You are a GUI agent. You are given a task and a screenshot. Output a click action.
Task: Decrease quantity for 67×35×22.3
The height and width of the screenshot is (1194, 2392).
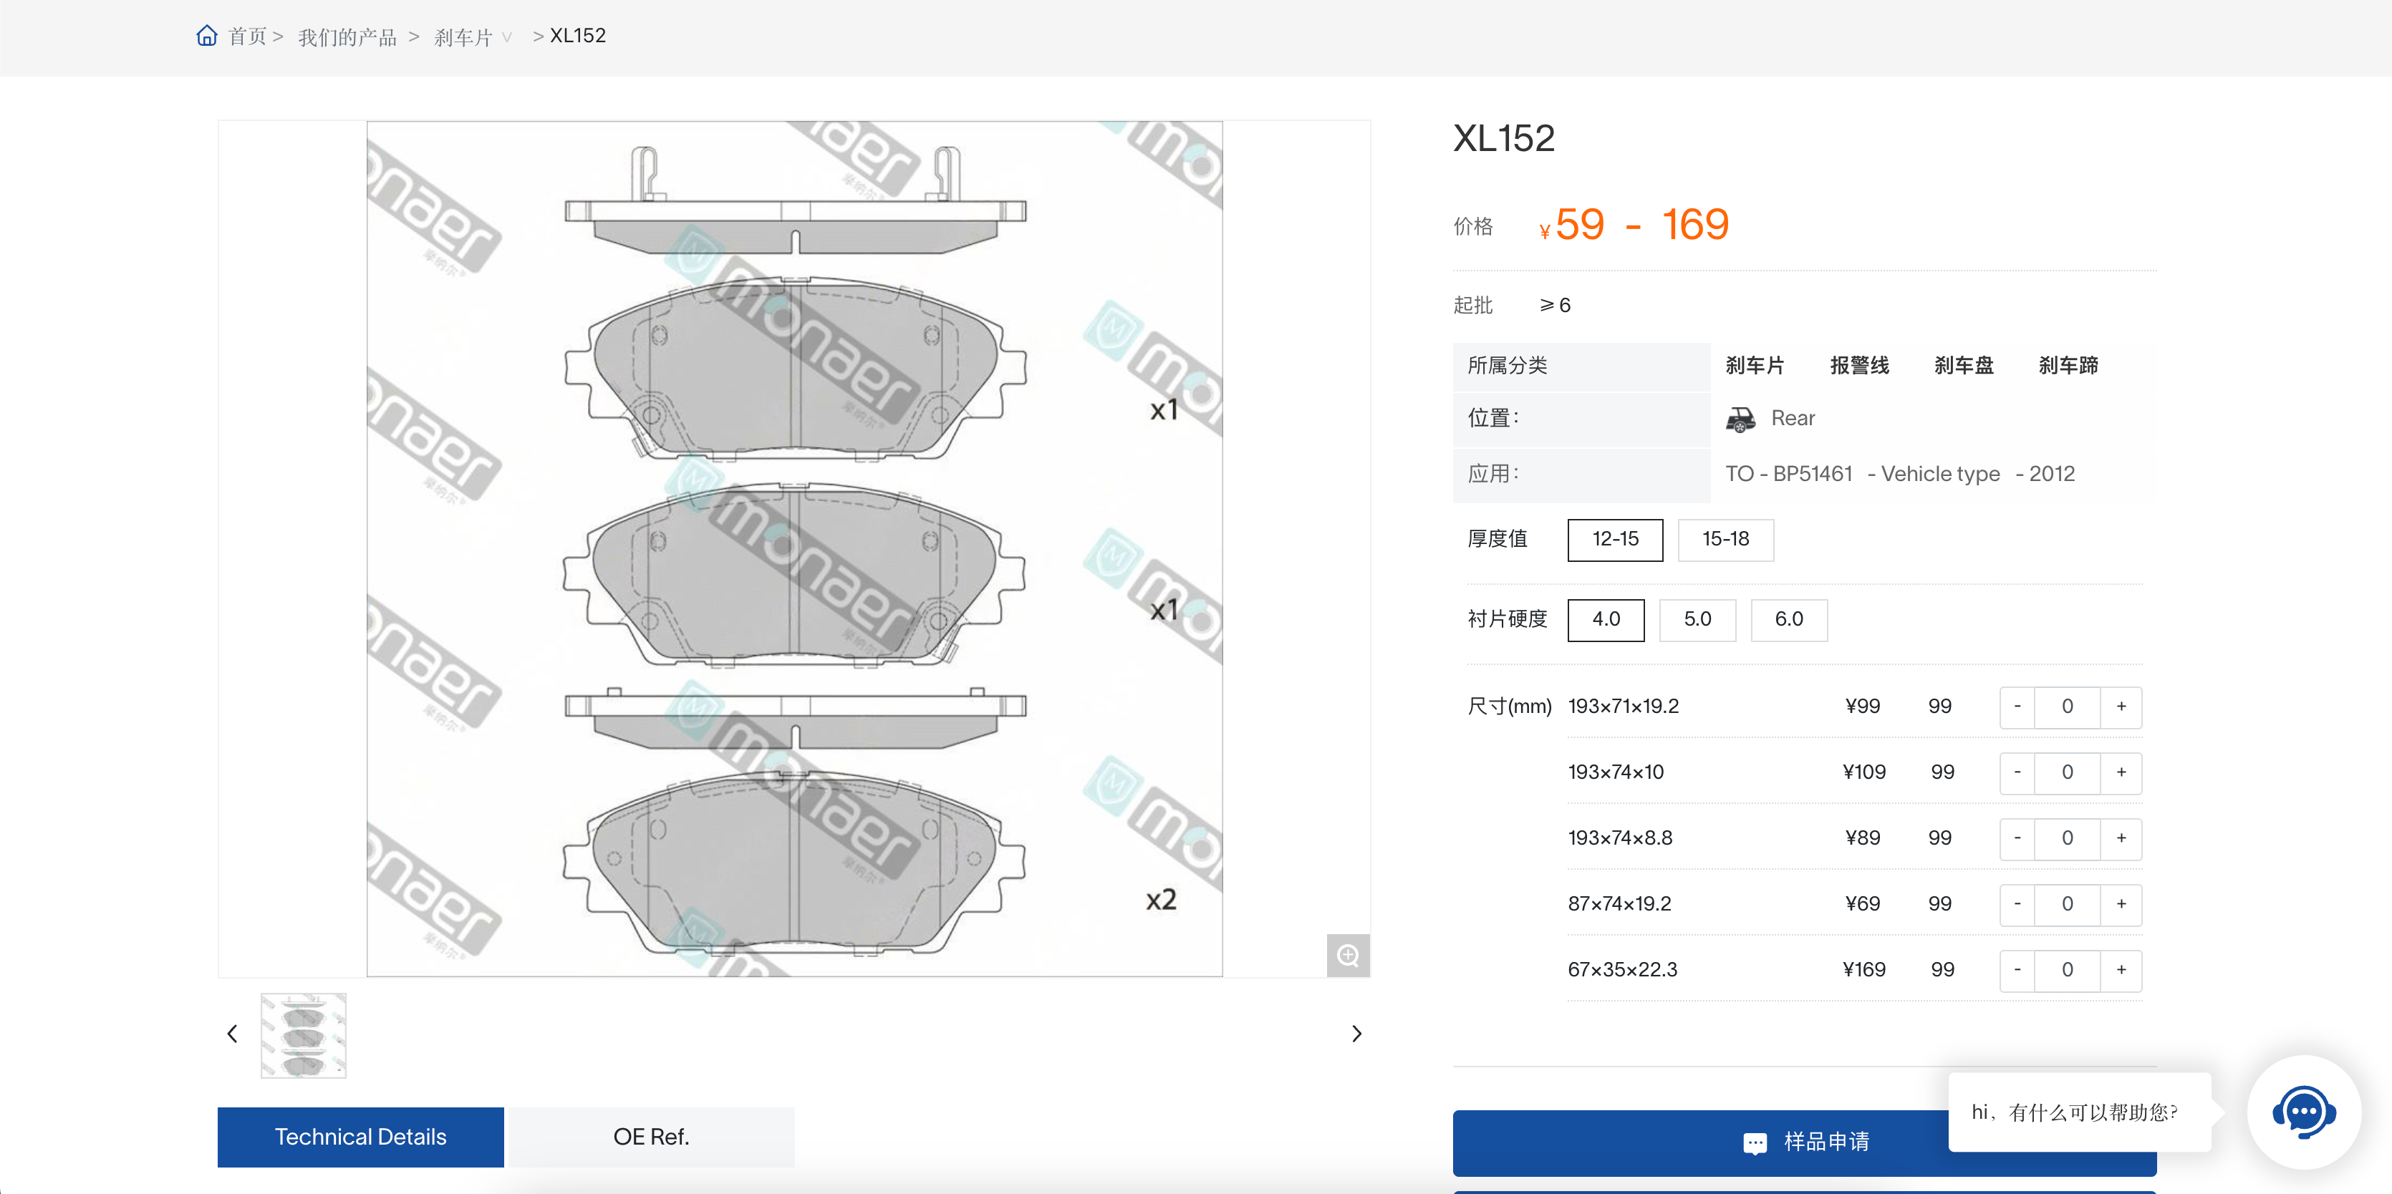(x=2017, y=970)
